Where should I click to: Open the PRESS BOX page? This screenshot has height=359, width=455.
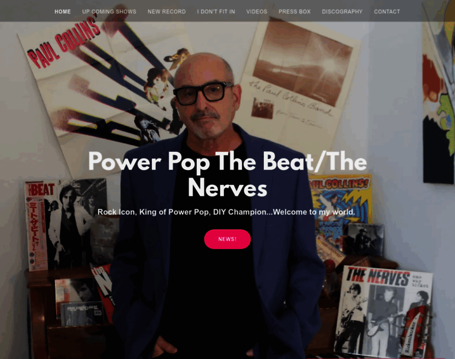295,11
